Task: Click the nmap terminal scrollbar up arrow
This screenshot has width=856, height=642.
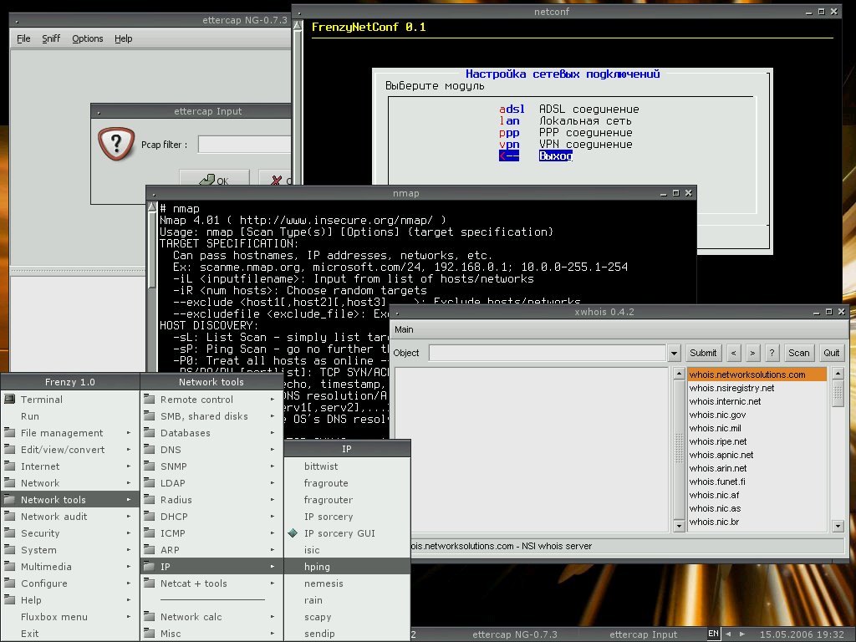Action: click(152, 208)
